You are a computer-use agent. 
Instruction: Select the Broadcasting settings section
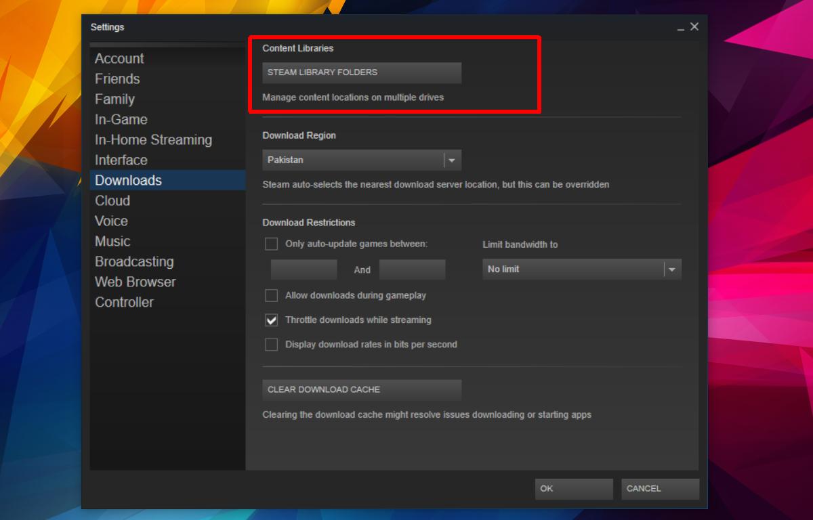pos(134,261)
